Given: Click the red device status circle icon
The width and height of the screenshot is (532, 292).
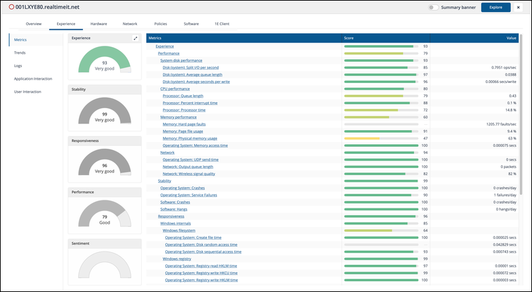Looking at the screenshot, I should coord(11,7).
